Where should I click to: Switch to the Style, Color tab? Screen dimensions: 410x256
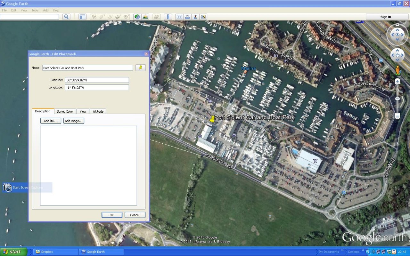(65, 111)
